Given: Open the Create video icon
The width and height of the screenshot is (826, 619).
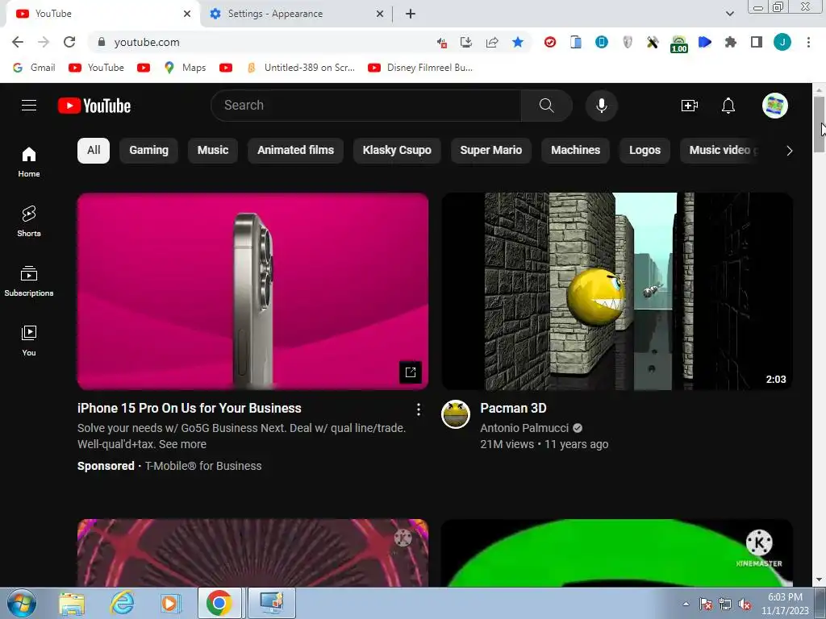Looking at the screenshot, I should tap(690, 106).
